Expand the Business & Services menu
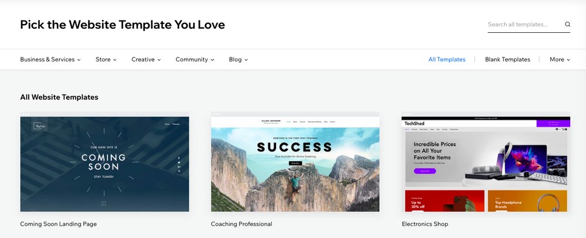 50,59
